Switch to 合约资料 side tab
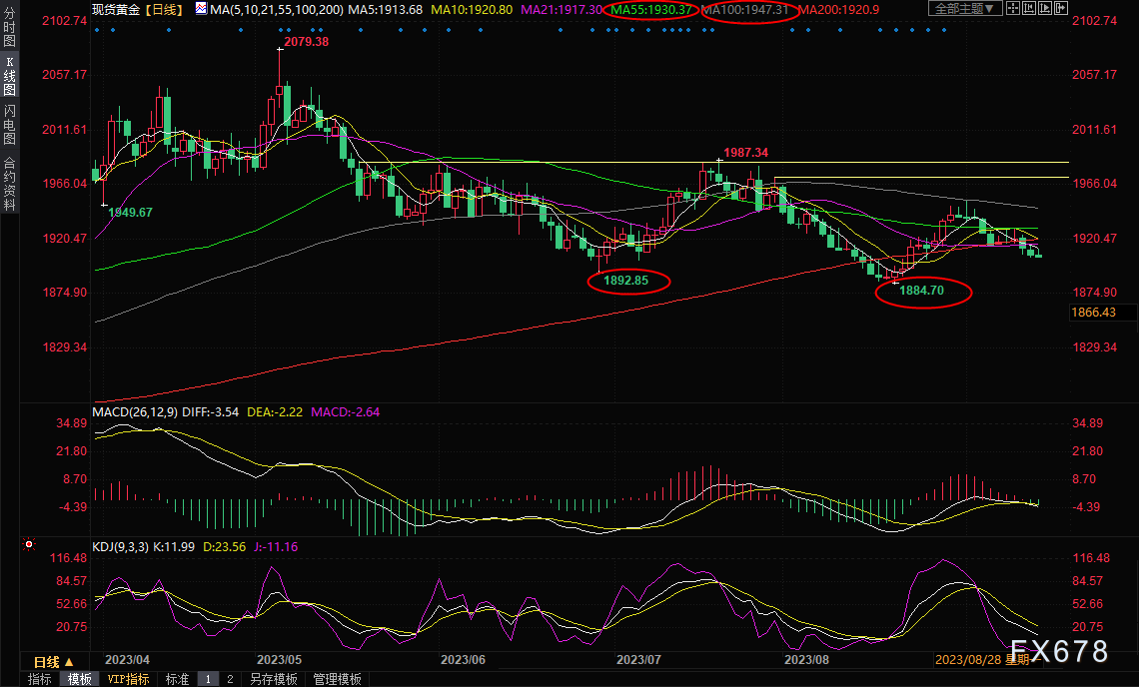The image size is (1139, 687). point(9,183)
